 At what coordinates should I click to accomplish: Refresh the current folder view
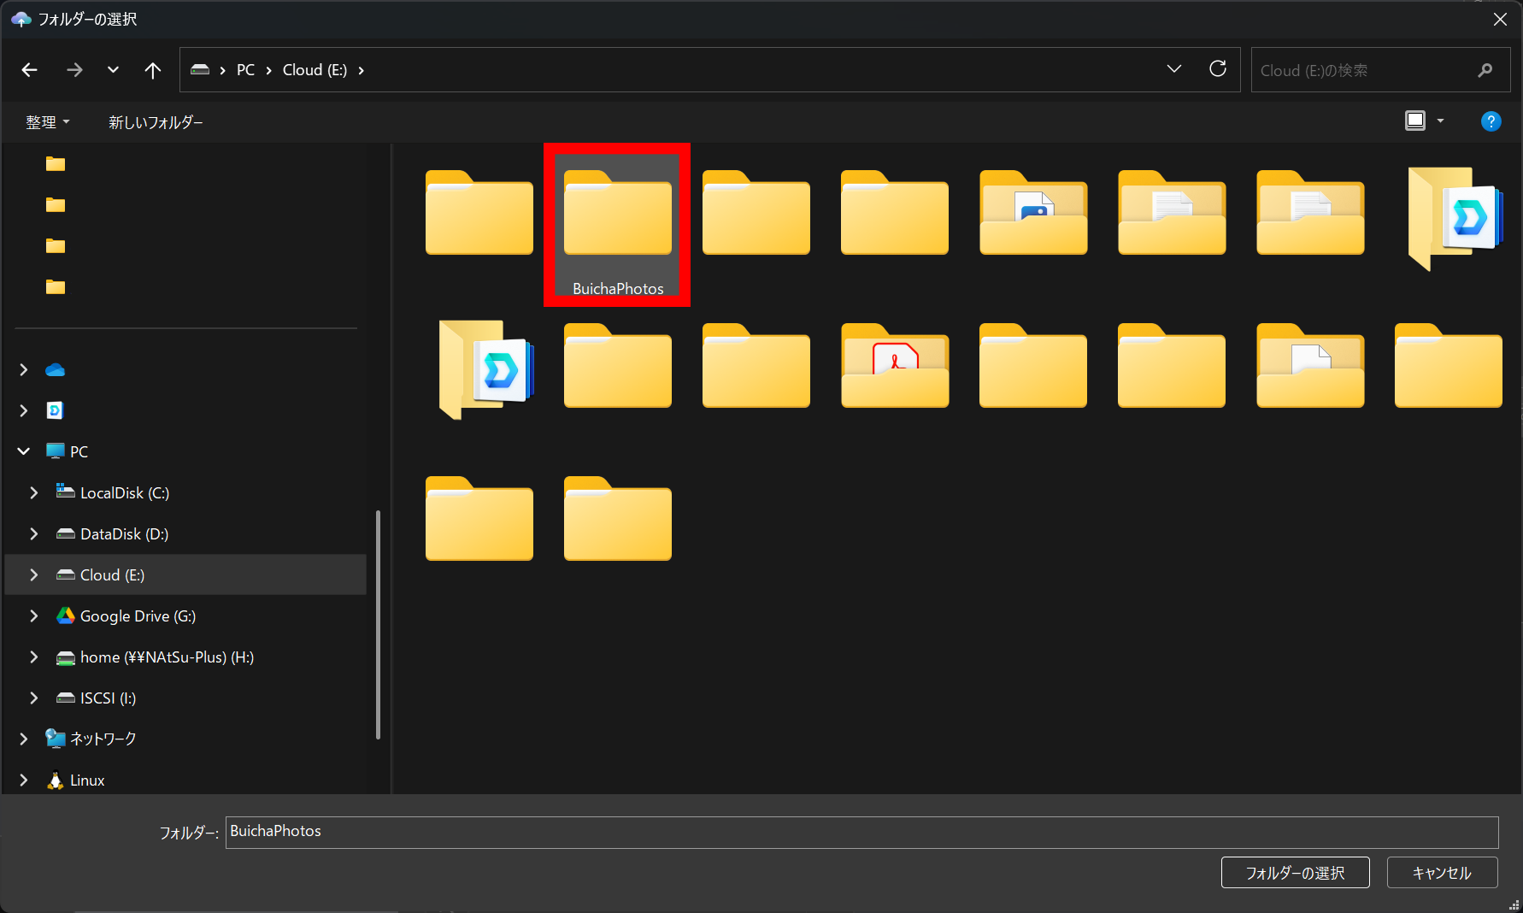(x=1217, y=69)
